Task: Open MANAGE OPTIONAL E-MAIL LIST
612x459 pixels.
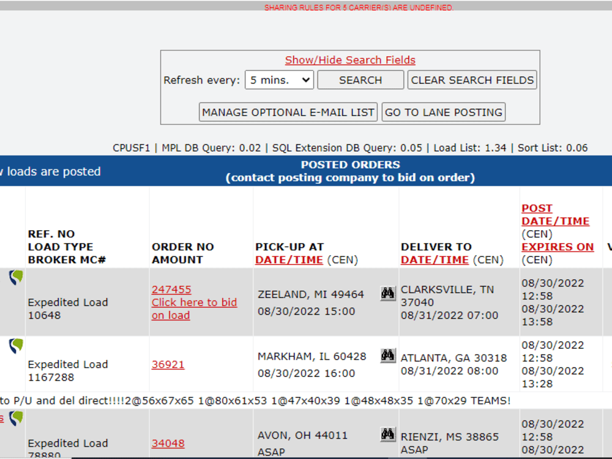Action: (288, 113)
